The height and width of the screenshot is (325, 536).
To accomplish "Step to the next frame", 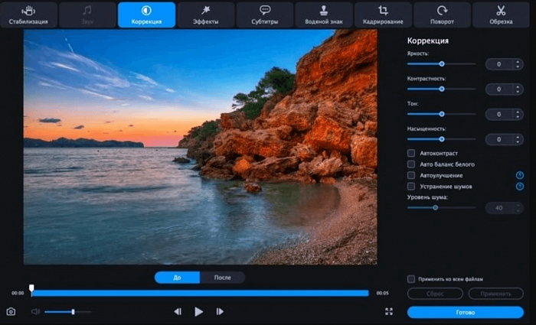I will (220, 311).
